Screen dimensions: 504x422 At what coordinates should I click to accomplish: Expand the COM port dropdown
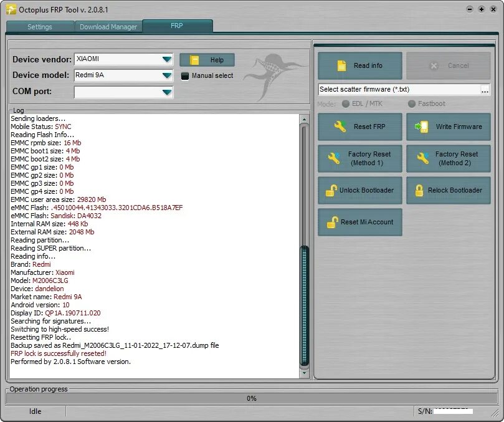click(x=167, y=92)
